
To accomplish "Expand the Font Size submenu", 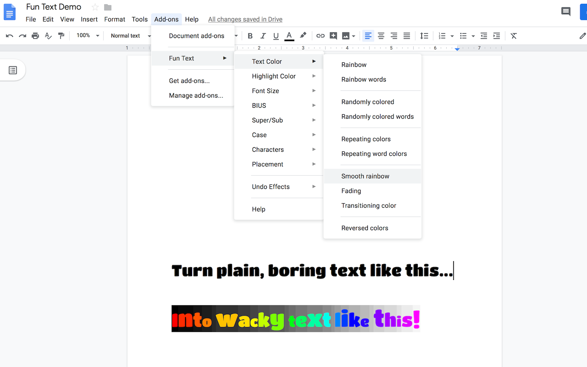I will [279, 91].
